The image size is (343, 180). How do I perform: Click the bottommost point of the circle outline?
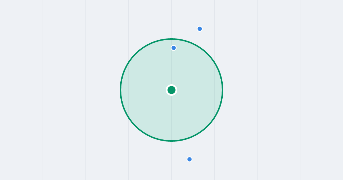(171, 141)
